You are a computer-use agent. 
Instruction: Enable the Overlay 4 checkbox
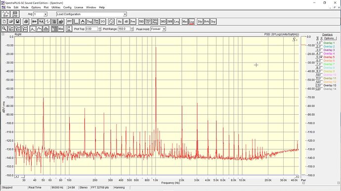[321, 54]
